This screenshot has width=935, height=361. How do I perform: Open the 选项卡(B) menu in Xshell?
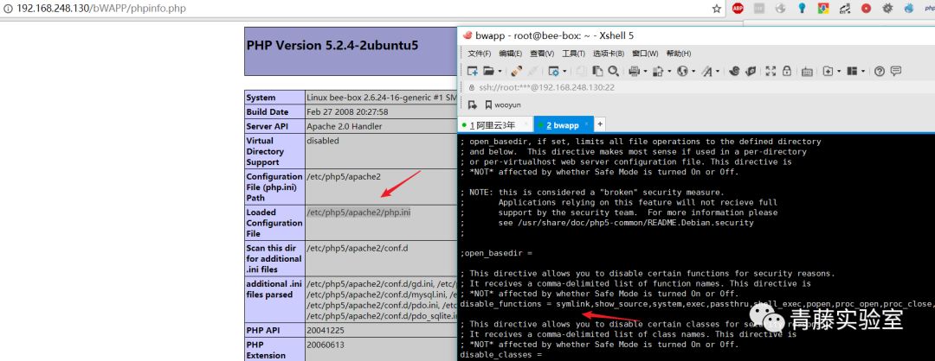609,54
